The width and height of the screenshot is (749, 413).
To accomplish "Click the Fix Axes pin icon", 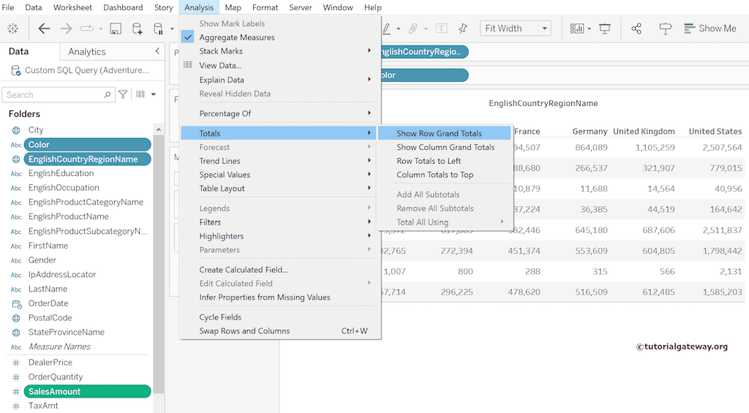I will 462,29.
